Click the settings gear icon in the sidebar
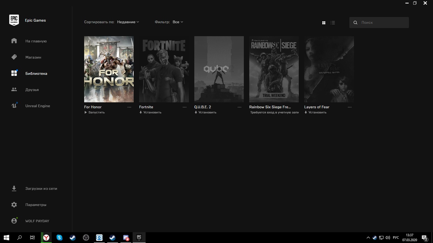433x243 pixels. 14,205
